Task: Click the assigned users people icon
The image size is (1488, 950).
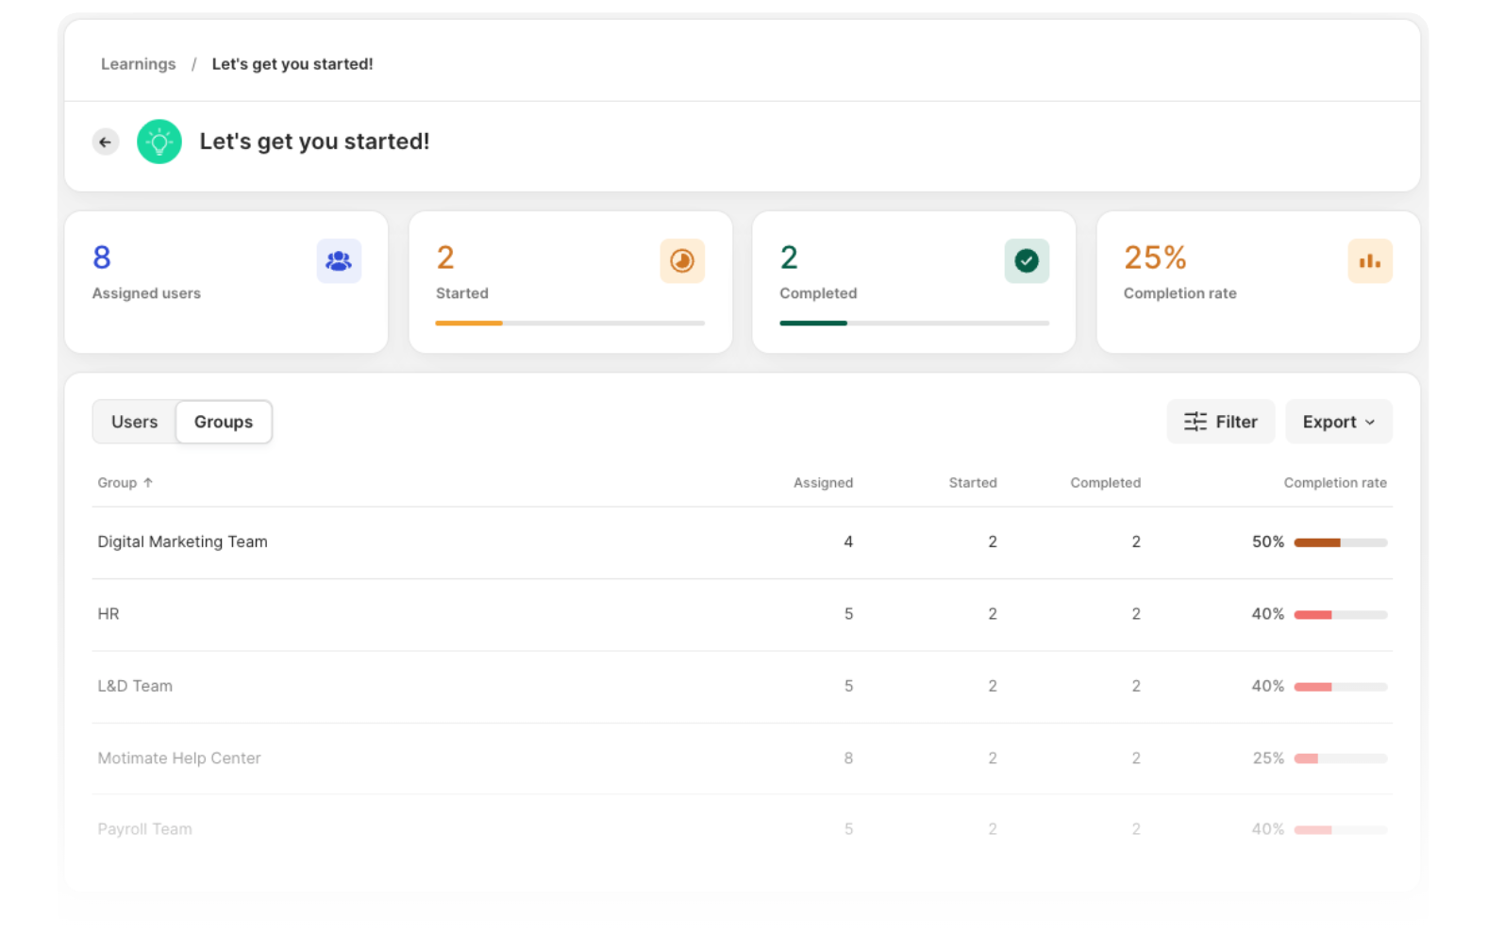Action: pos(339,261)
